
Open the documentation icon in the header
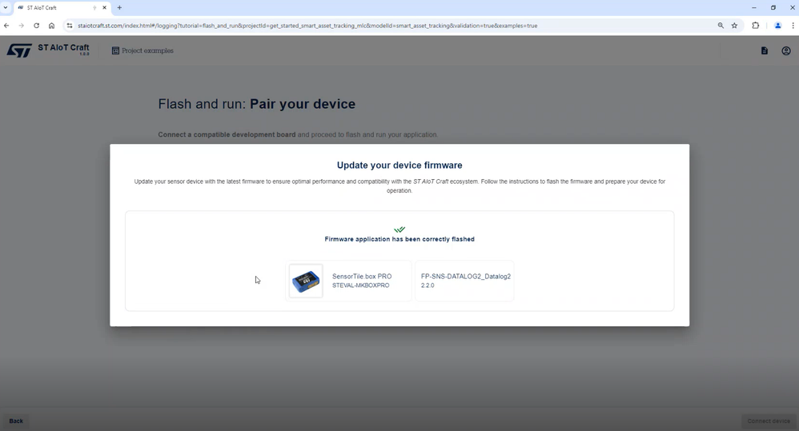pyautogui.click(x=765, y=51)
